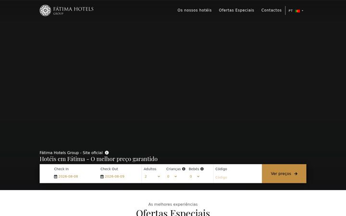Click the Portugal flag icon
This screenshot has height=216, width=346.
pos(297,11)
